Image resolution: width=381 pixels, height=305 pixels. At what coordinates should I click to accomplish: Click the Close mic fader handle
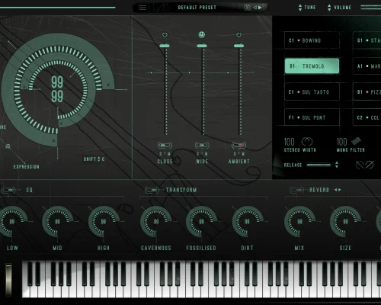point(165,46)
